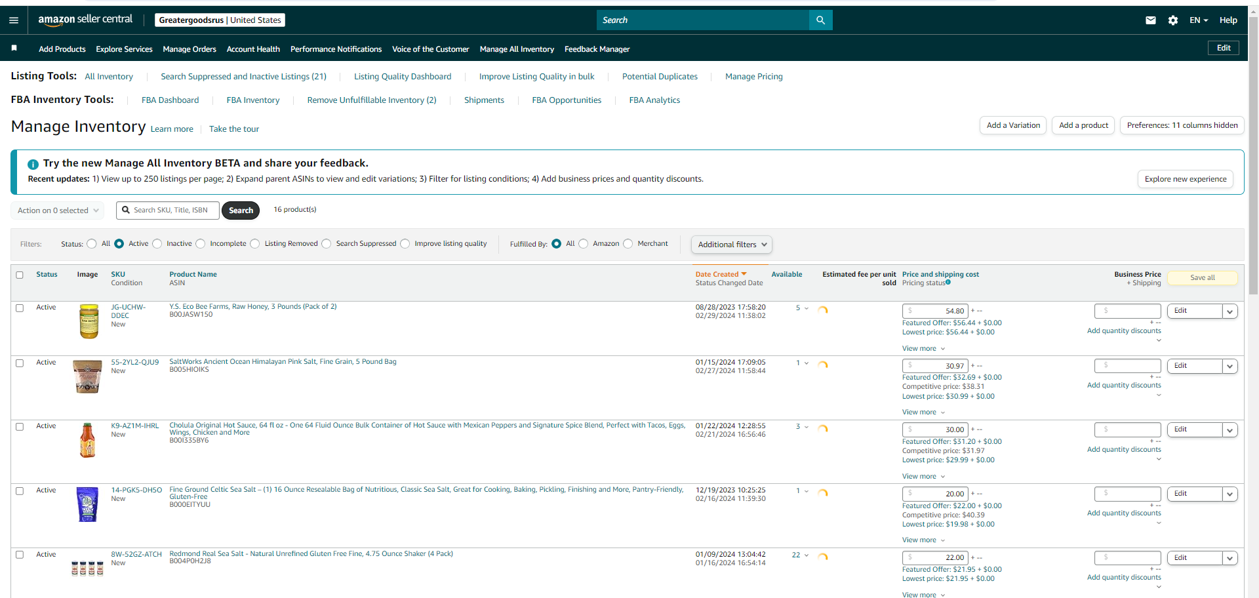Open the Redmond Real Sea Salt product image
1259x598 pixels.
(x=87, y=568)
